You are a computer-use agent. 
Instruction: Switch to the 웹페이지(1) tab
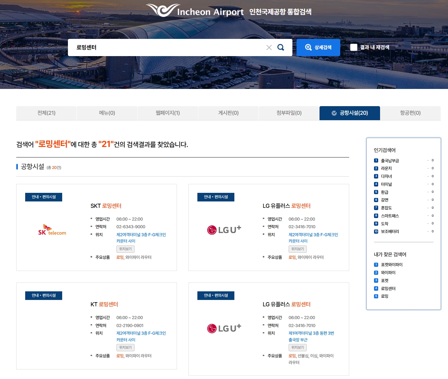[168, 113]
